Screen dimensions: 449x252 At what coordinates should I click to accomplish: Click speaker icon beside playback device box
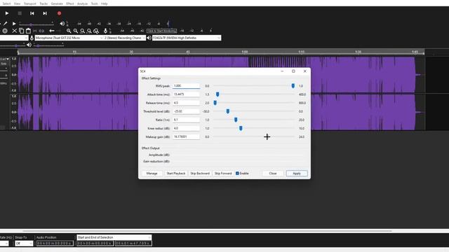[x=149, y=38]
